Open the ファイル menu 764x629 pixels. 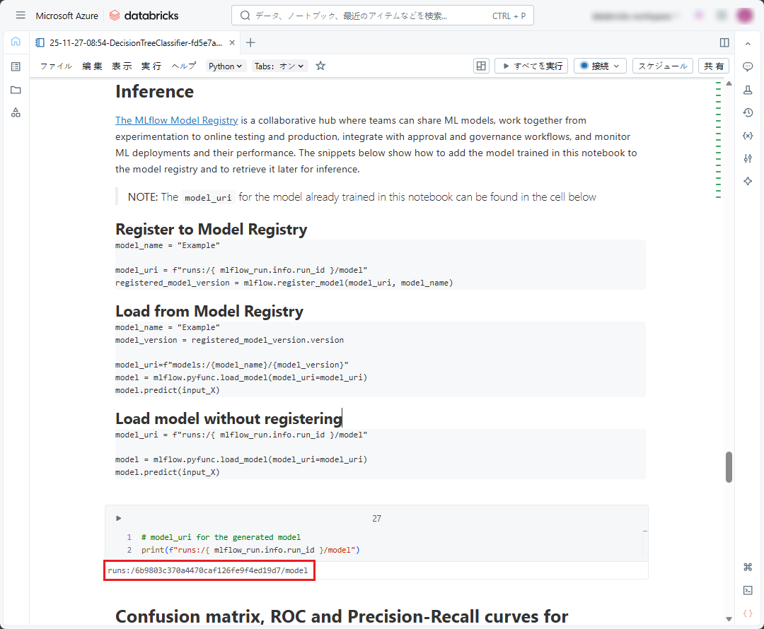[x=56, y=66]
